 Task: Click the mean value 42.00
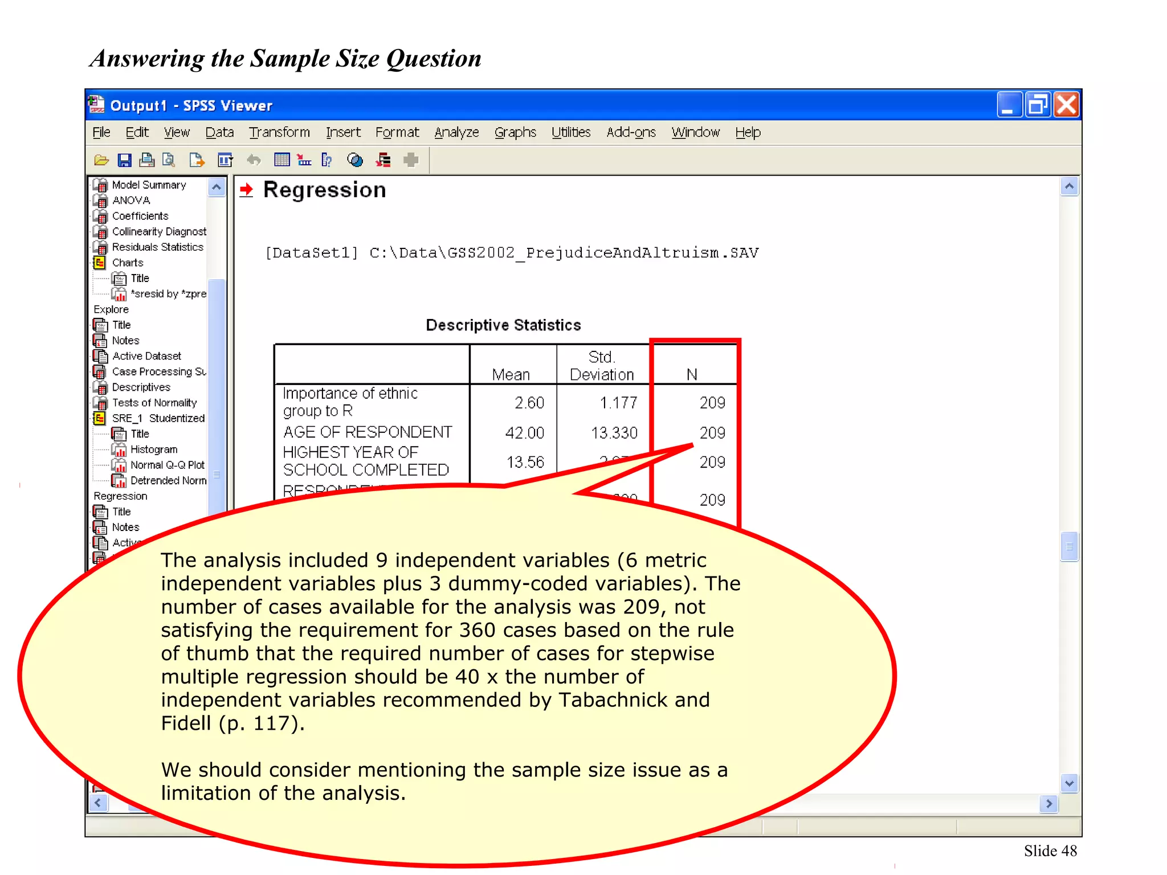[x=525, y=433]
